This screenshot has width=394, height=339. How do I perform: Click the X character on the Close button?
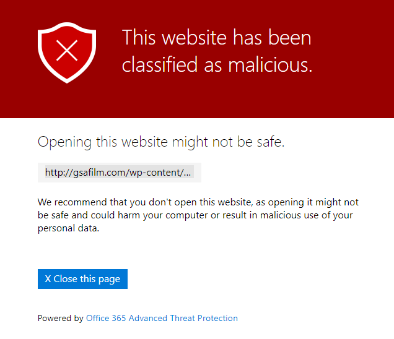48,279
